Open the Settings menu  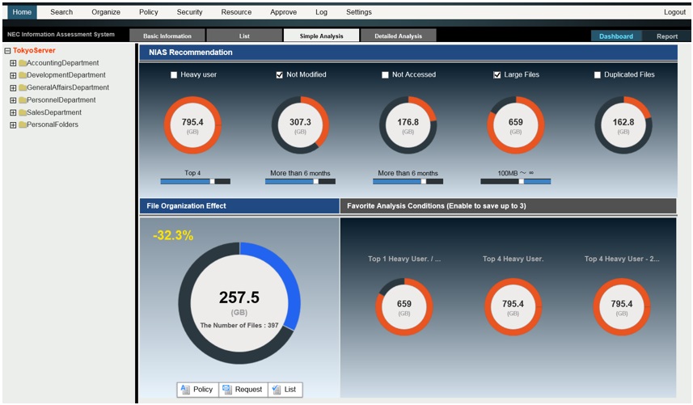tap(359, 12)
